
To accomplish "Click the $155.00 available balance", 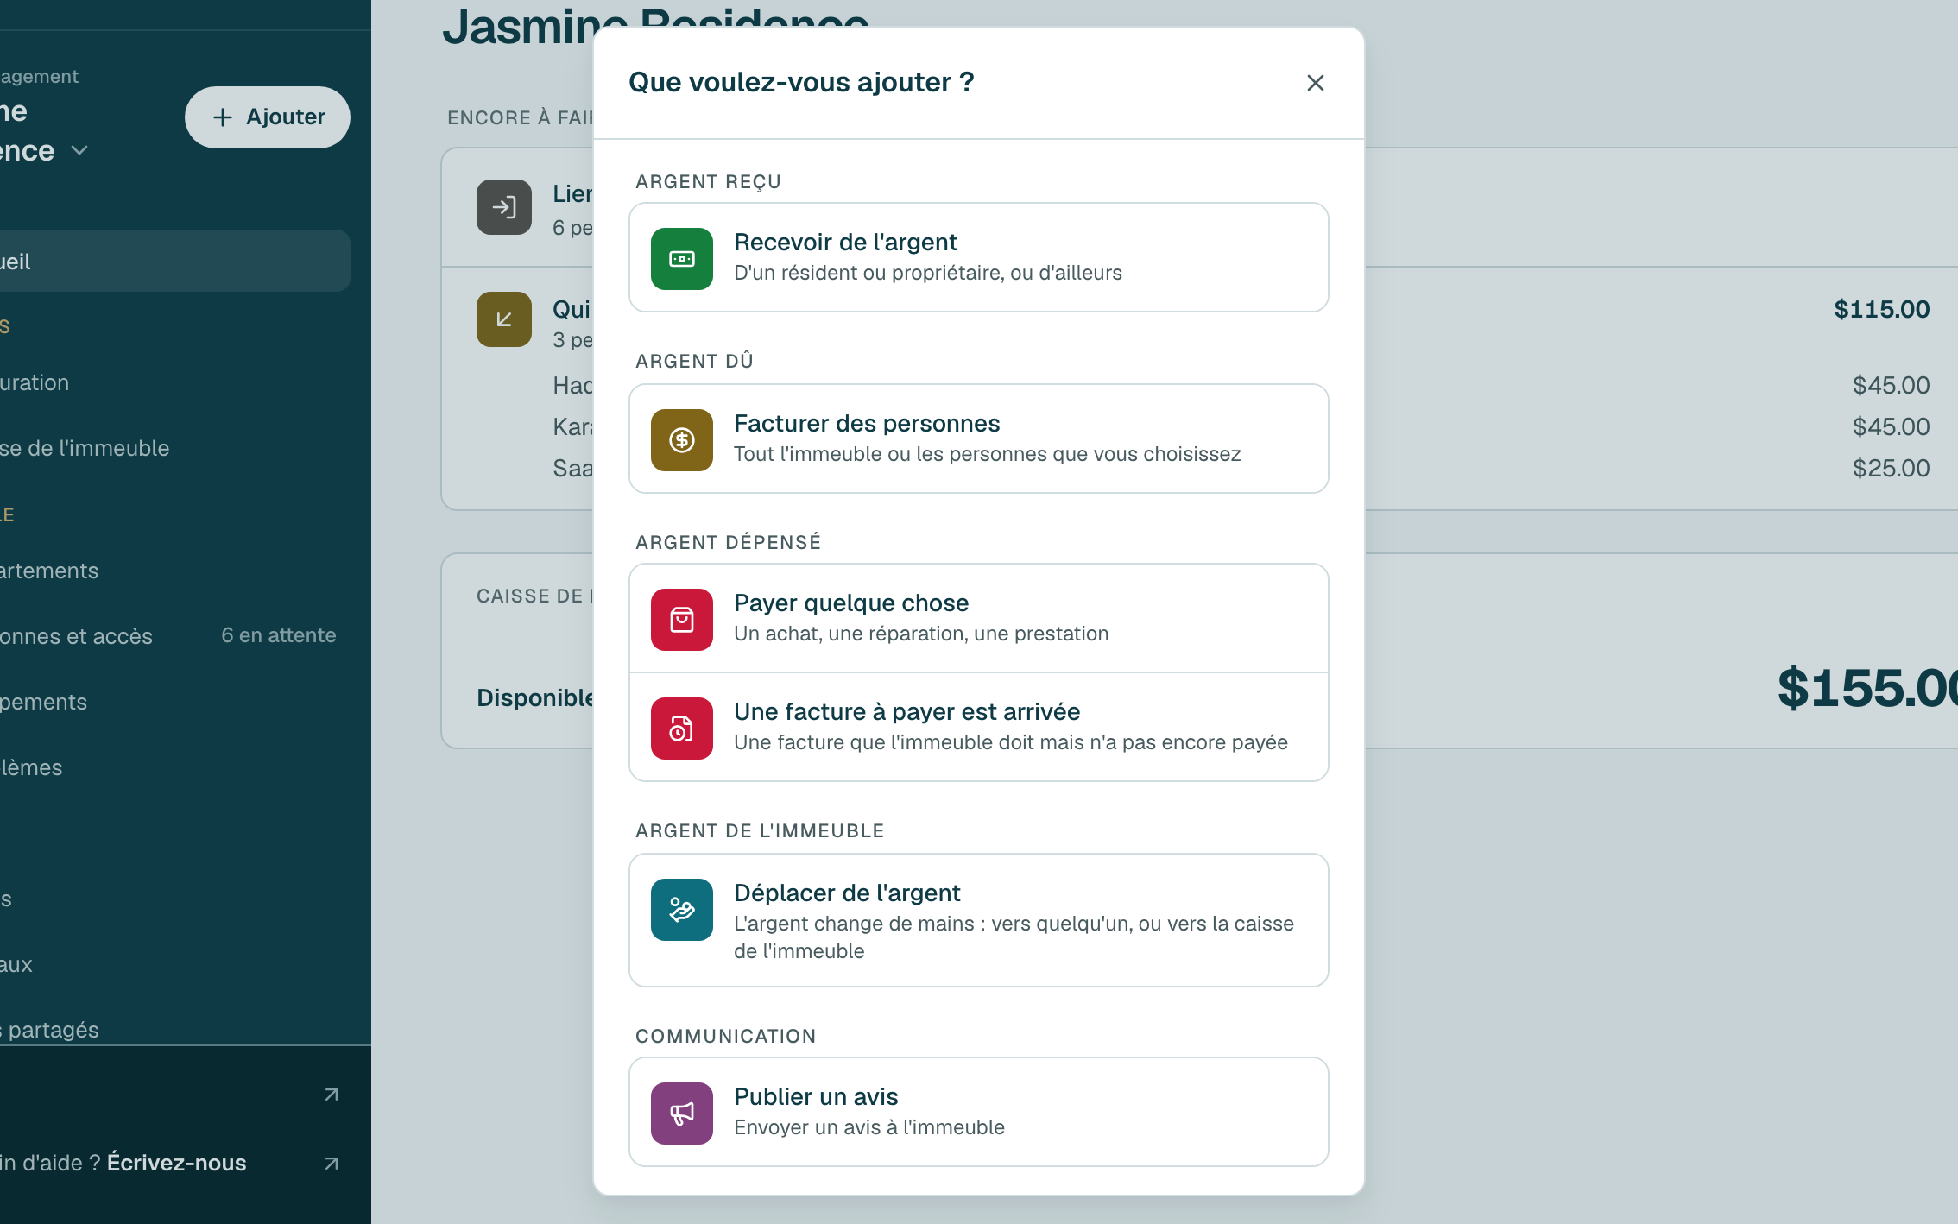I will coord(1867,688).
